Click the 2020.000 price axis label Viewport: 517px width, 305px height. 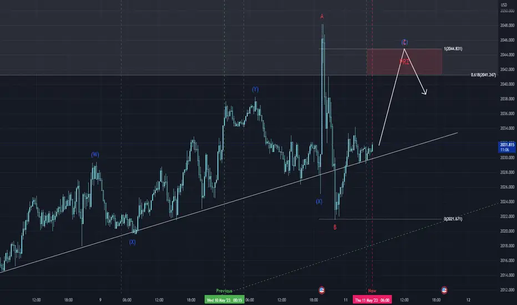pos(507,231)
